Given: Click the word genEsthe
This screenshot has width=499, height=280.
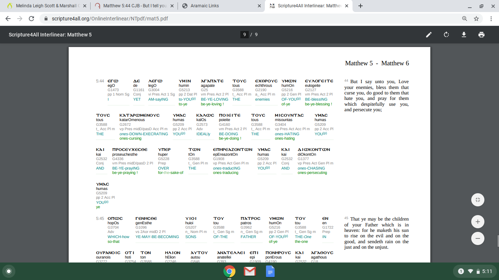Looking at the screenshot, I should (x=144, y=223).
